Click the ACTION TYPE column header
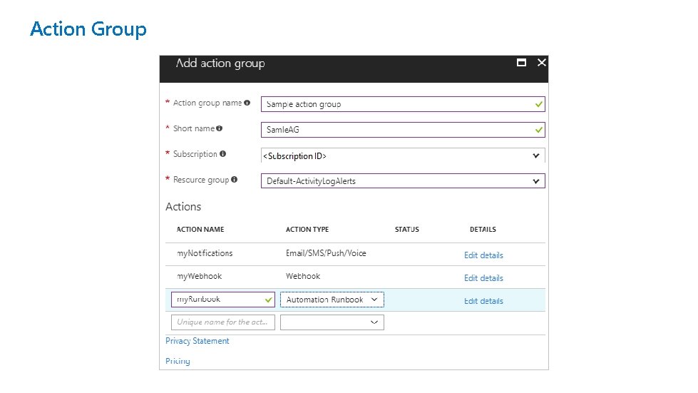 coord(307,230)
